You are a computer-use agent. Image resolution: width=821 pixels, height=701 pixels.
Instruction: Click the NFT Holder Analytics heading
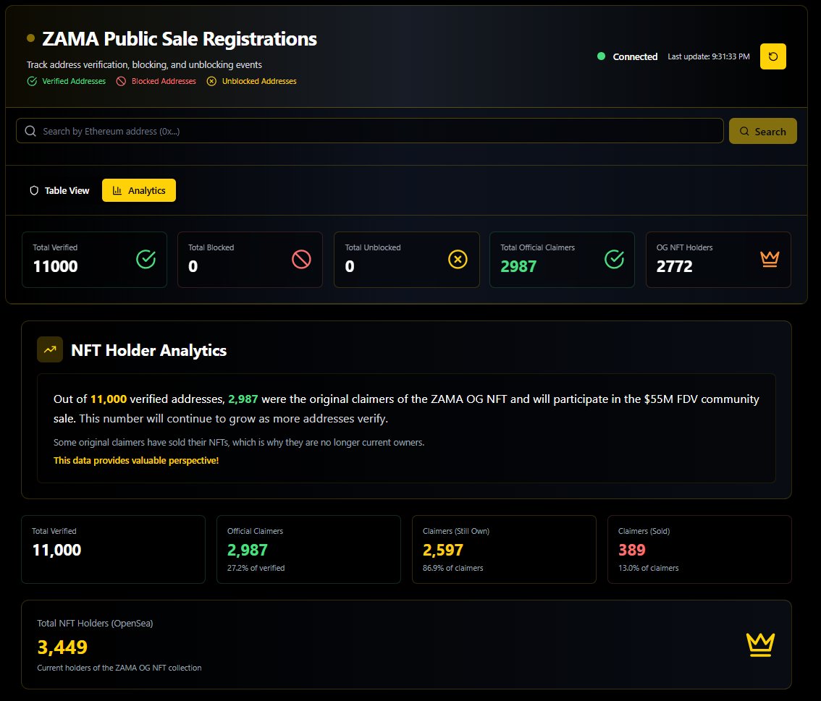[x=148, y=350]
